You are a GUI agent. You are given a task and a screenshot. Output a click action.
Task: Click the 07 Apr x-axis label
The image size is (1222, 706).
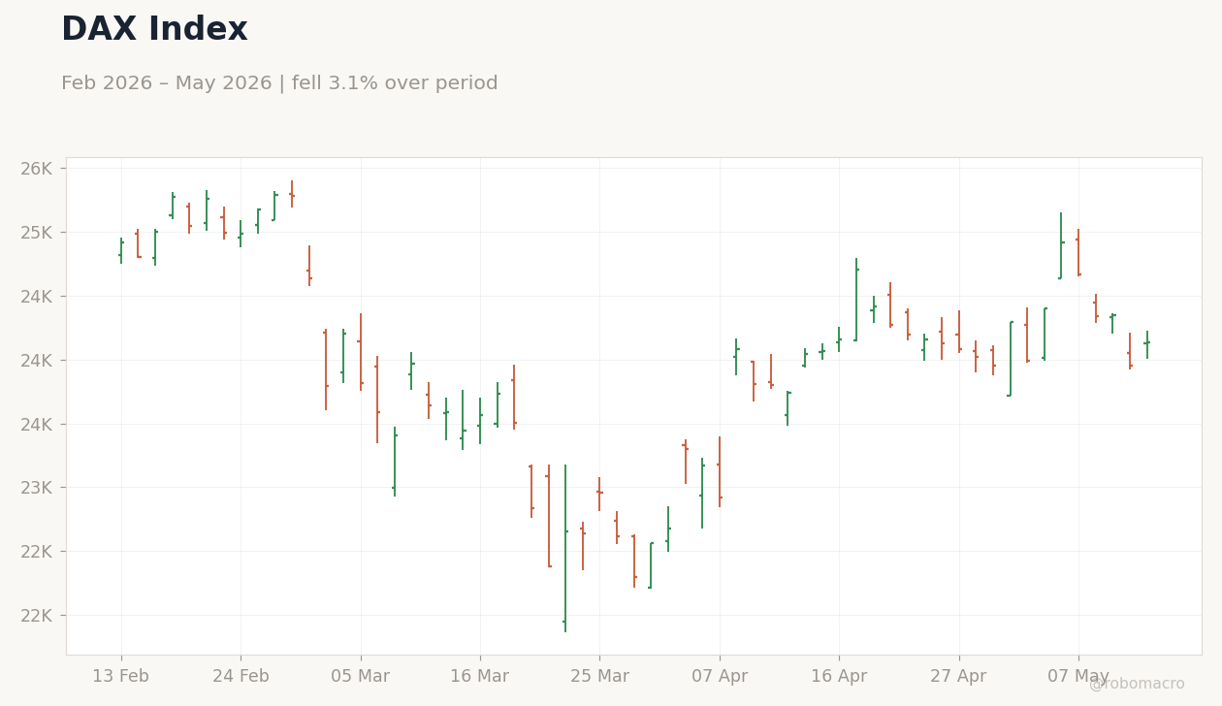[x=720, y=677]
